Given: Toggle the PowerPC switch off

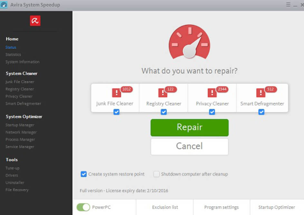Looking at the screenshot, I should 83,207.
